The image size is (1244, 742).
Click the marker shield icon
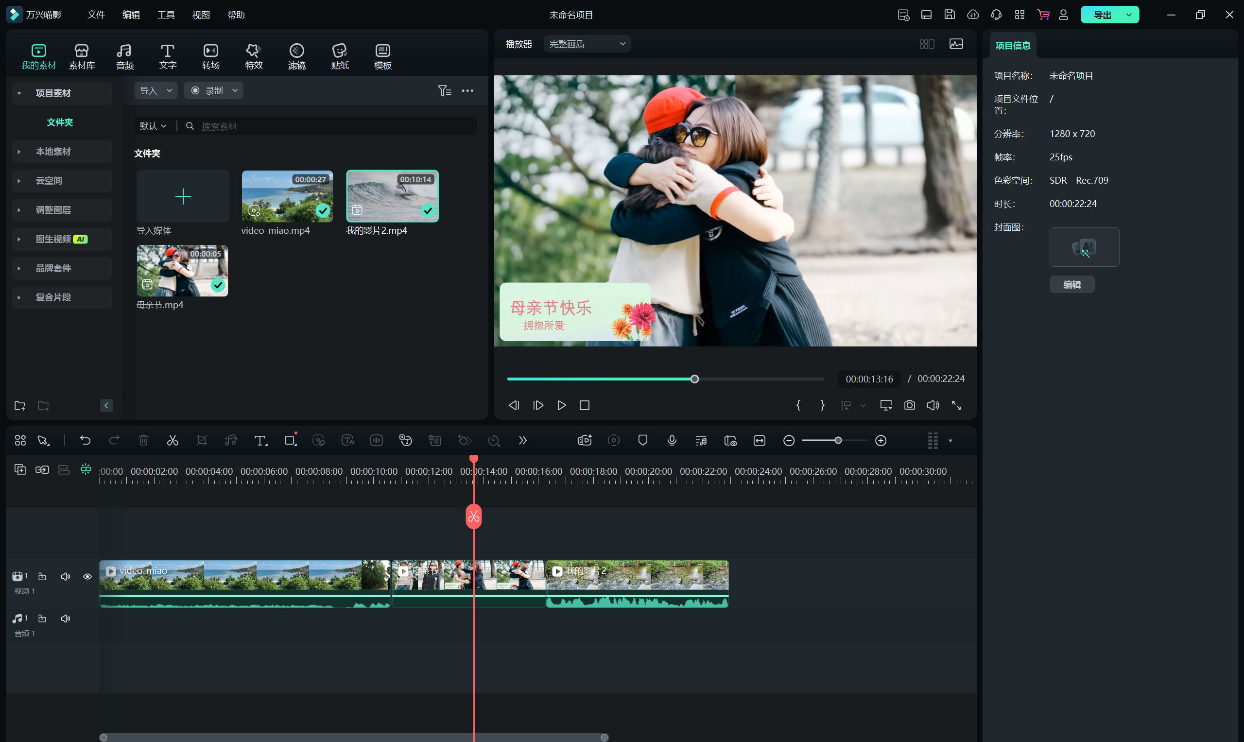[643, 441]
